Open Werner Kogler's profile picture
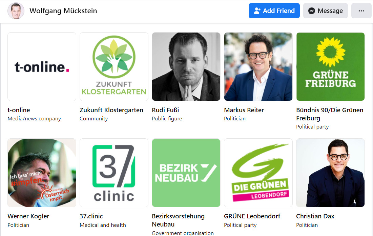Image resolution: width=373 pixels, height=236 pixels. (x=42, y=173)
